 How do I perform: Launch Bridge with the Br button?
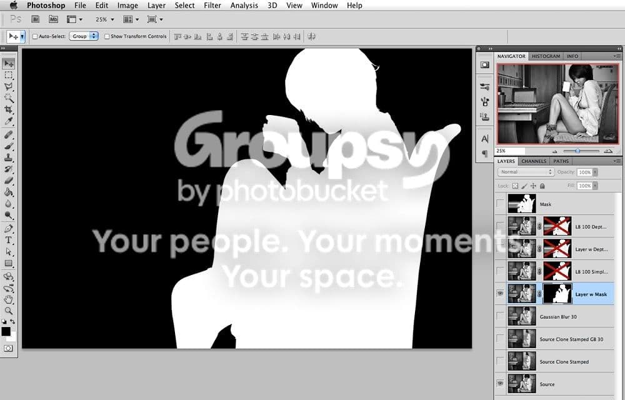pos(36,19)
